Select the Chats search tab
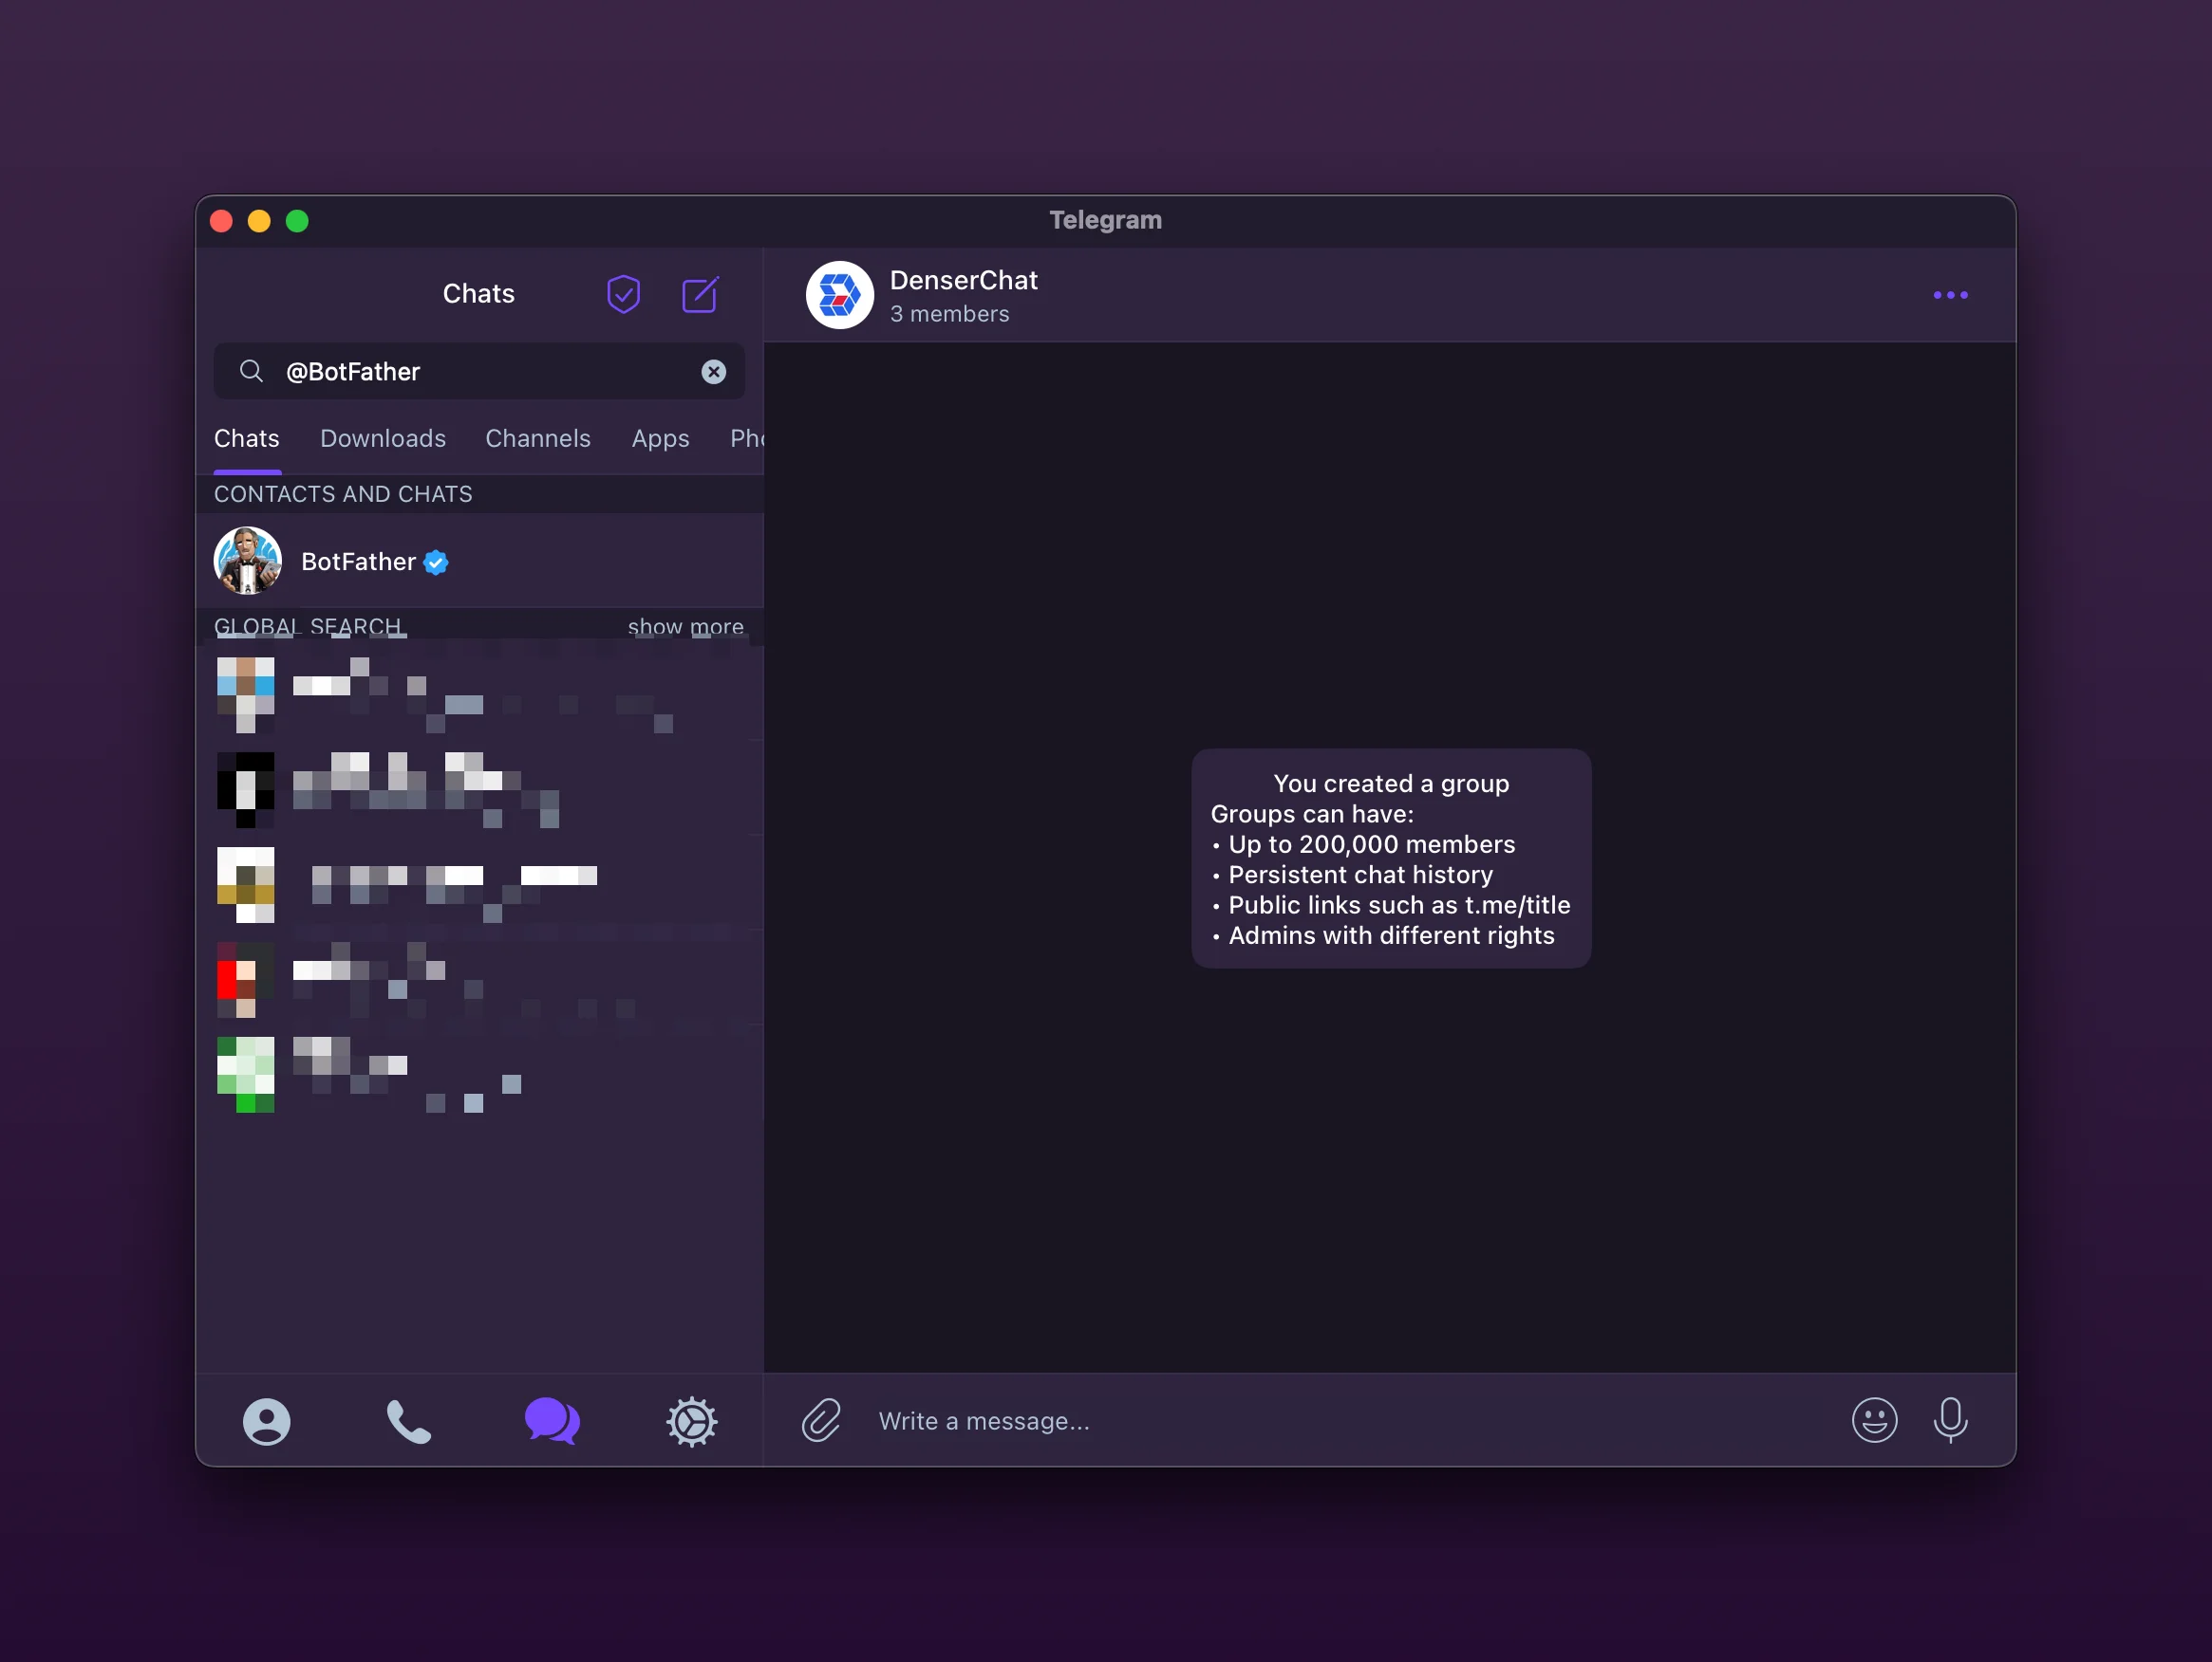The image size is (2212, 1662). point(246,438)
